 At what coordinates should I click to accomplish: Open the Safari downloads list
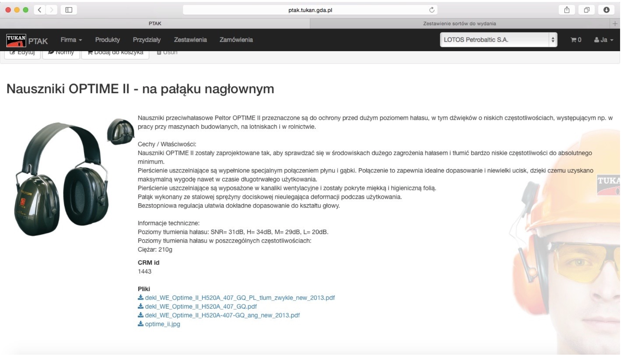click(x=606, y=10)
